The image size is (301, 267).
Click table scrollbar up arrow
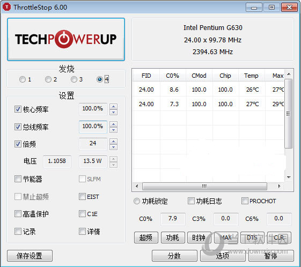289,74
